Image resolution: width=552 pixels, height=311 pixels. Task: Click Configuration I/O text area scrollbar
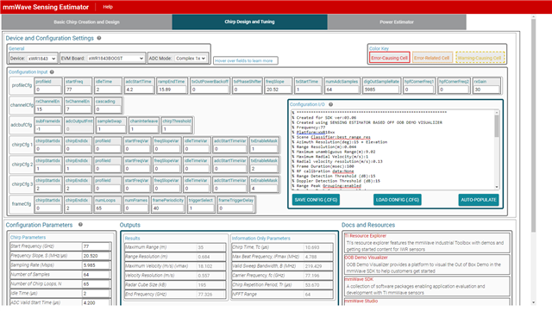497,126
